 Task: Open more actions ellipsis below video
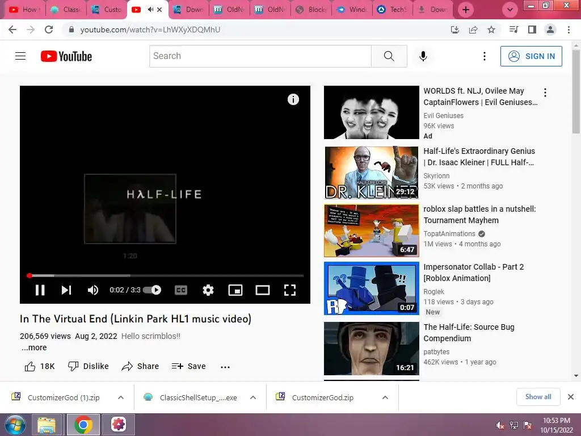(225, 367)
